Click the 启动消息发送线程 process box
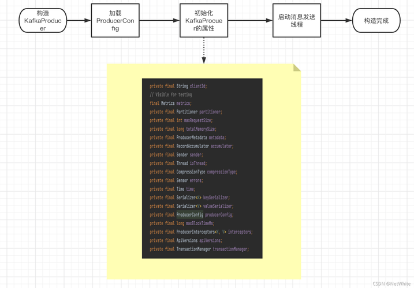The image size is (414, 288). [x=297, y=21]
